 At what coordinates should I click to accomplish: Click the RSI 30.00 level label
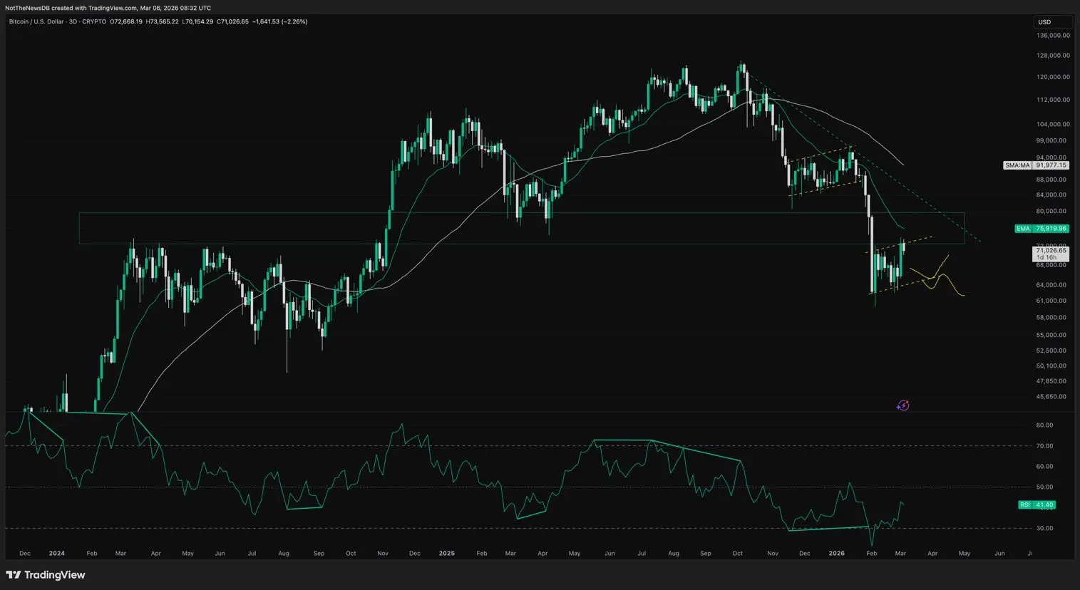point(1044,529)
